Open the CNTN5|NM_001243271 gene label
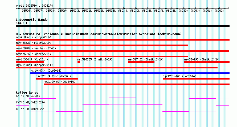Screen dimensions: 237x127 [30, 109]
